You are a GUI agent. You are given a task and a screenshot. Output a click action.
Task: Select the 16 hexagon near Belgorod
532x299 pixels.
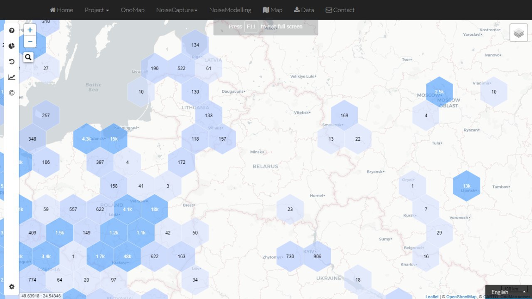pos(426,257)
